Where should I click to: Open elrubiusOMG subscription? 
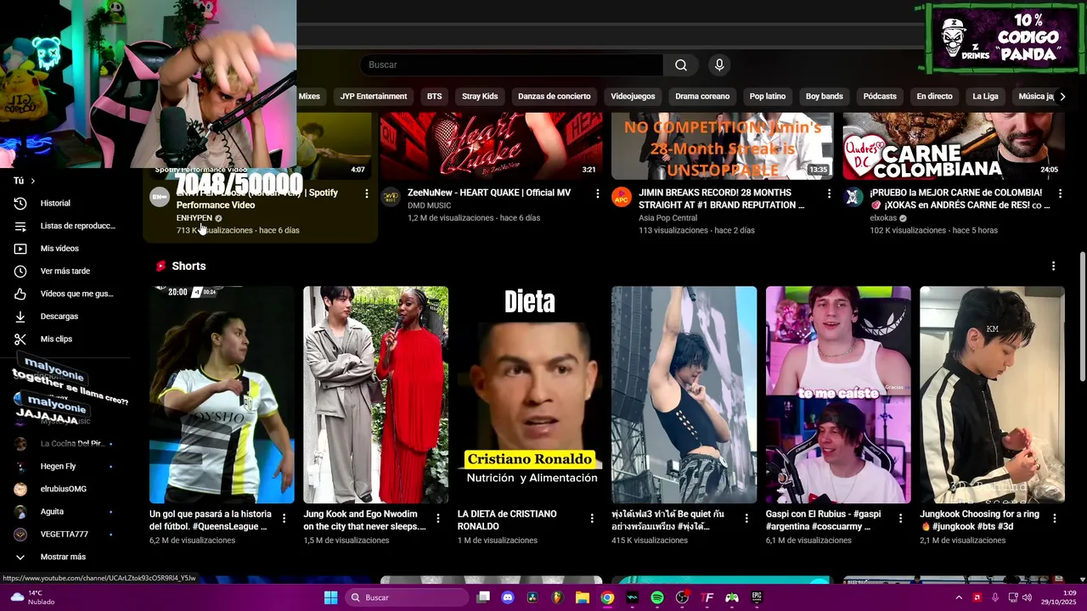[x=64, y=490]
